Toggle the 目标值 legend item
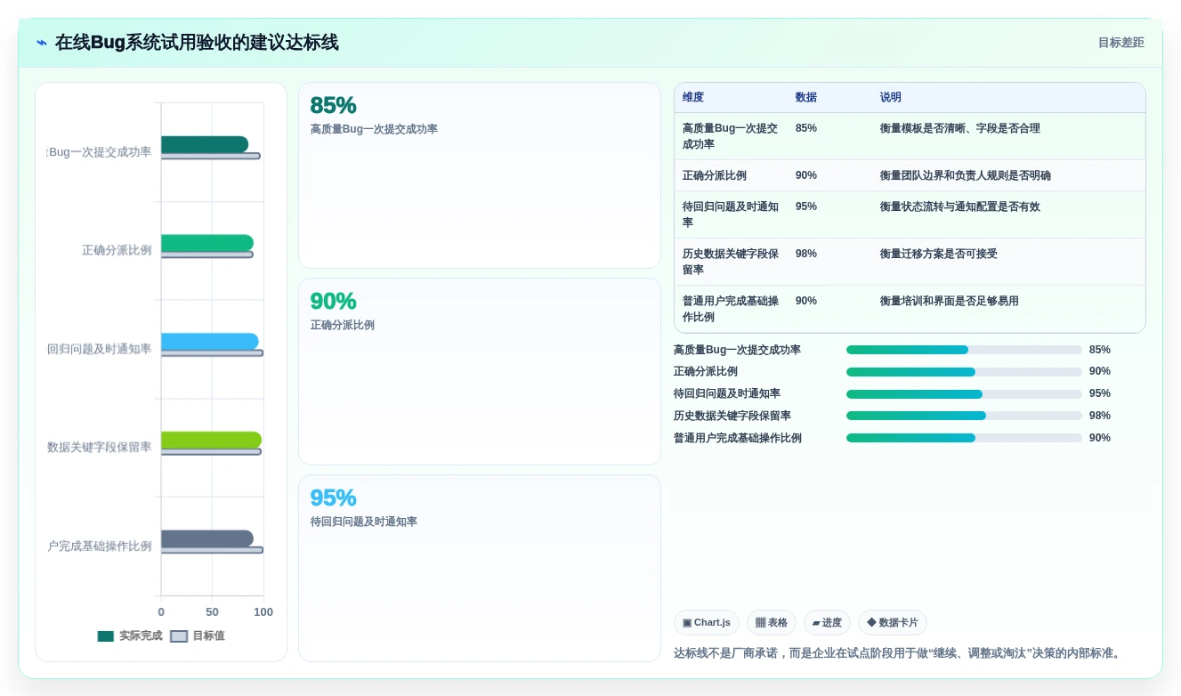This screenshot has height=696, width=1181. coord(198,636)
